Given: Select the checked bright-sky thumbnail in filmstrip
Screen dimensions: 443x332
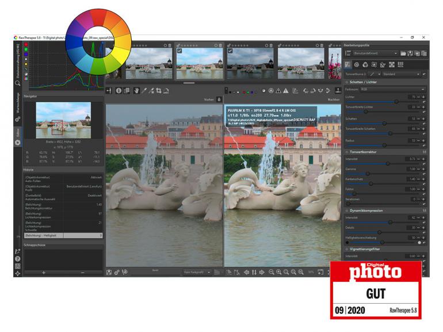Looking at the screenshot, I should tap(200, 63).
